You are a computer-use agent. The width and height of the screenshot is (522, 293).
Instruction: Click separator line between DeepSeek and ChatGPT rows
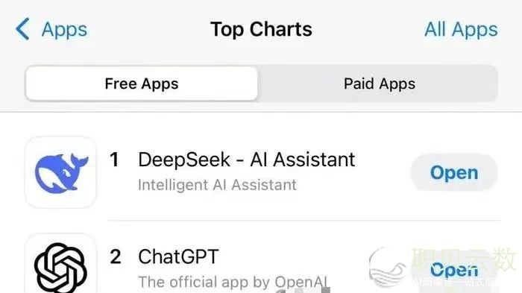click(304, 220)
